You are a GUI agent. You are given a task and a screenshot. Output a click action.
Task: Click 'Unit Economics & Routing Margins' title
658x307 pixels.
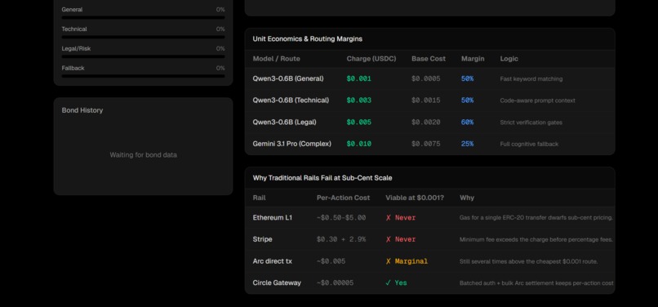click(308, 38)
